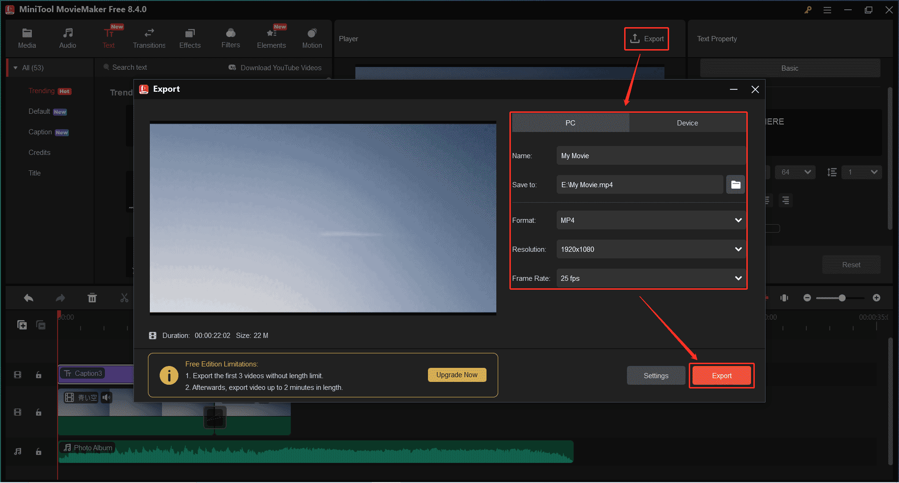The image size is (899, 483).
Task: Select the Effects icon
Action: (x=190, y=37)
